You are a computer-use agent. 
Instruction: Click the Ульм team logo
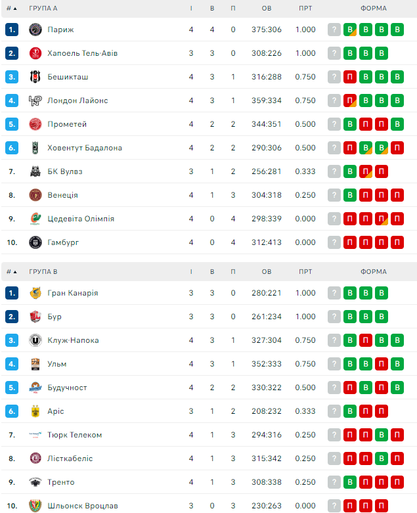pyautogui.click(x=35, y=364)
